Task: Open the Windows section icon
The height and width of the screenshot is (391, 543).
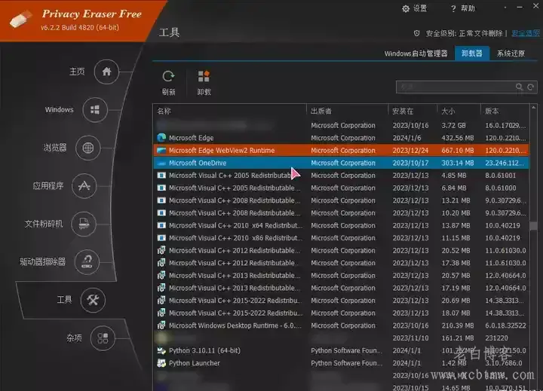Action: tap(95, 110)
